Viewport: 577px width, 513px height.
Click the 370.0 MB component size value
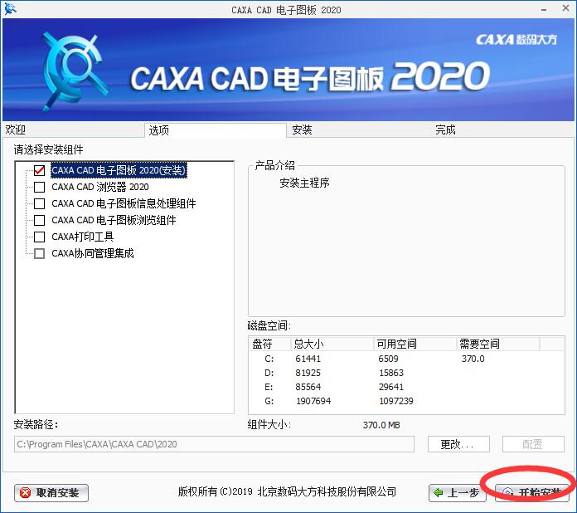[381, 425]
